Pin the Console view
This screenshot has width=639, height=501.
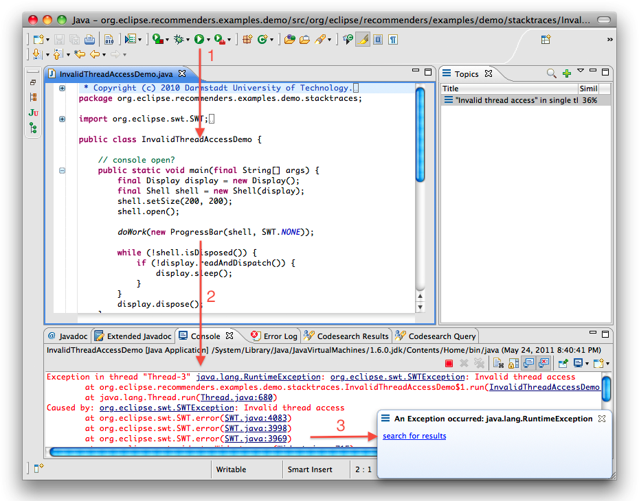tap(563, 362)
